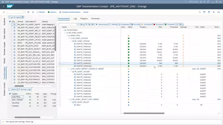The height and width of the screenshot is (125, 223).
Task: Click the Running status filter
Action: click(x=136, y=24)
